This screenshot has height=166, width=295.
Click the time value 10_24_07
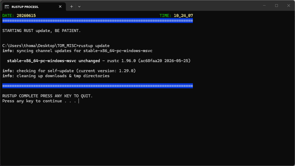pyautogui.click(x=183, y=16)
